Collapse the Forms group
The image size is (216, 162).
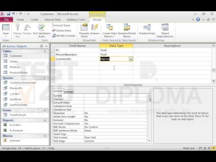pos(45,110)
